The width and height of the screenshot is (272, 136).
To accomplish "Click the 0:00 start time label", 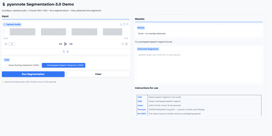I will [x=6, y=38].
